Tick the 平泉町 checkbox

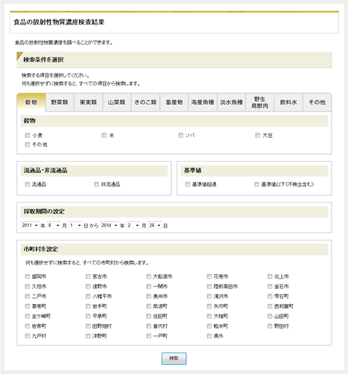(88, 316)
